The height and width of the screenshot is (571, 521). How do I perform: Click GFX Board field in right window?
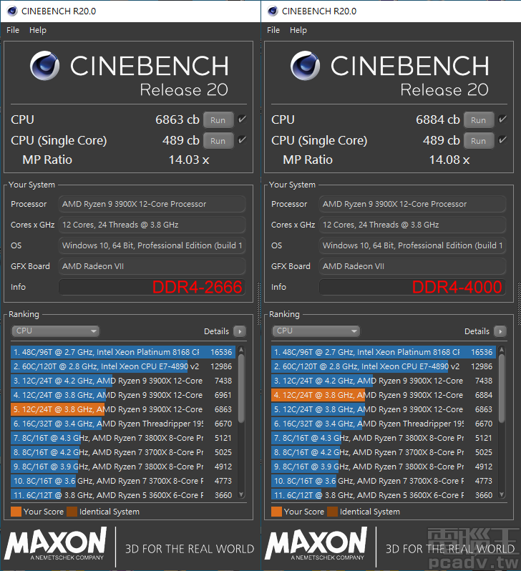412,266
